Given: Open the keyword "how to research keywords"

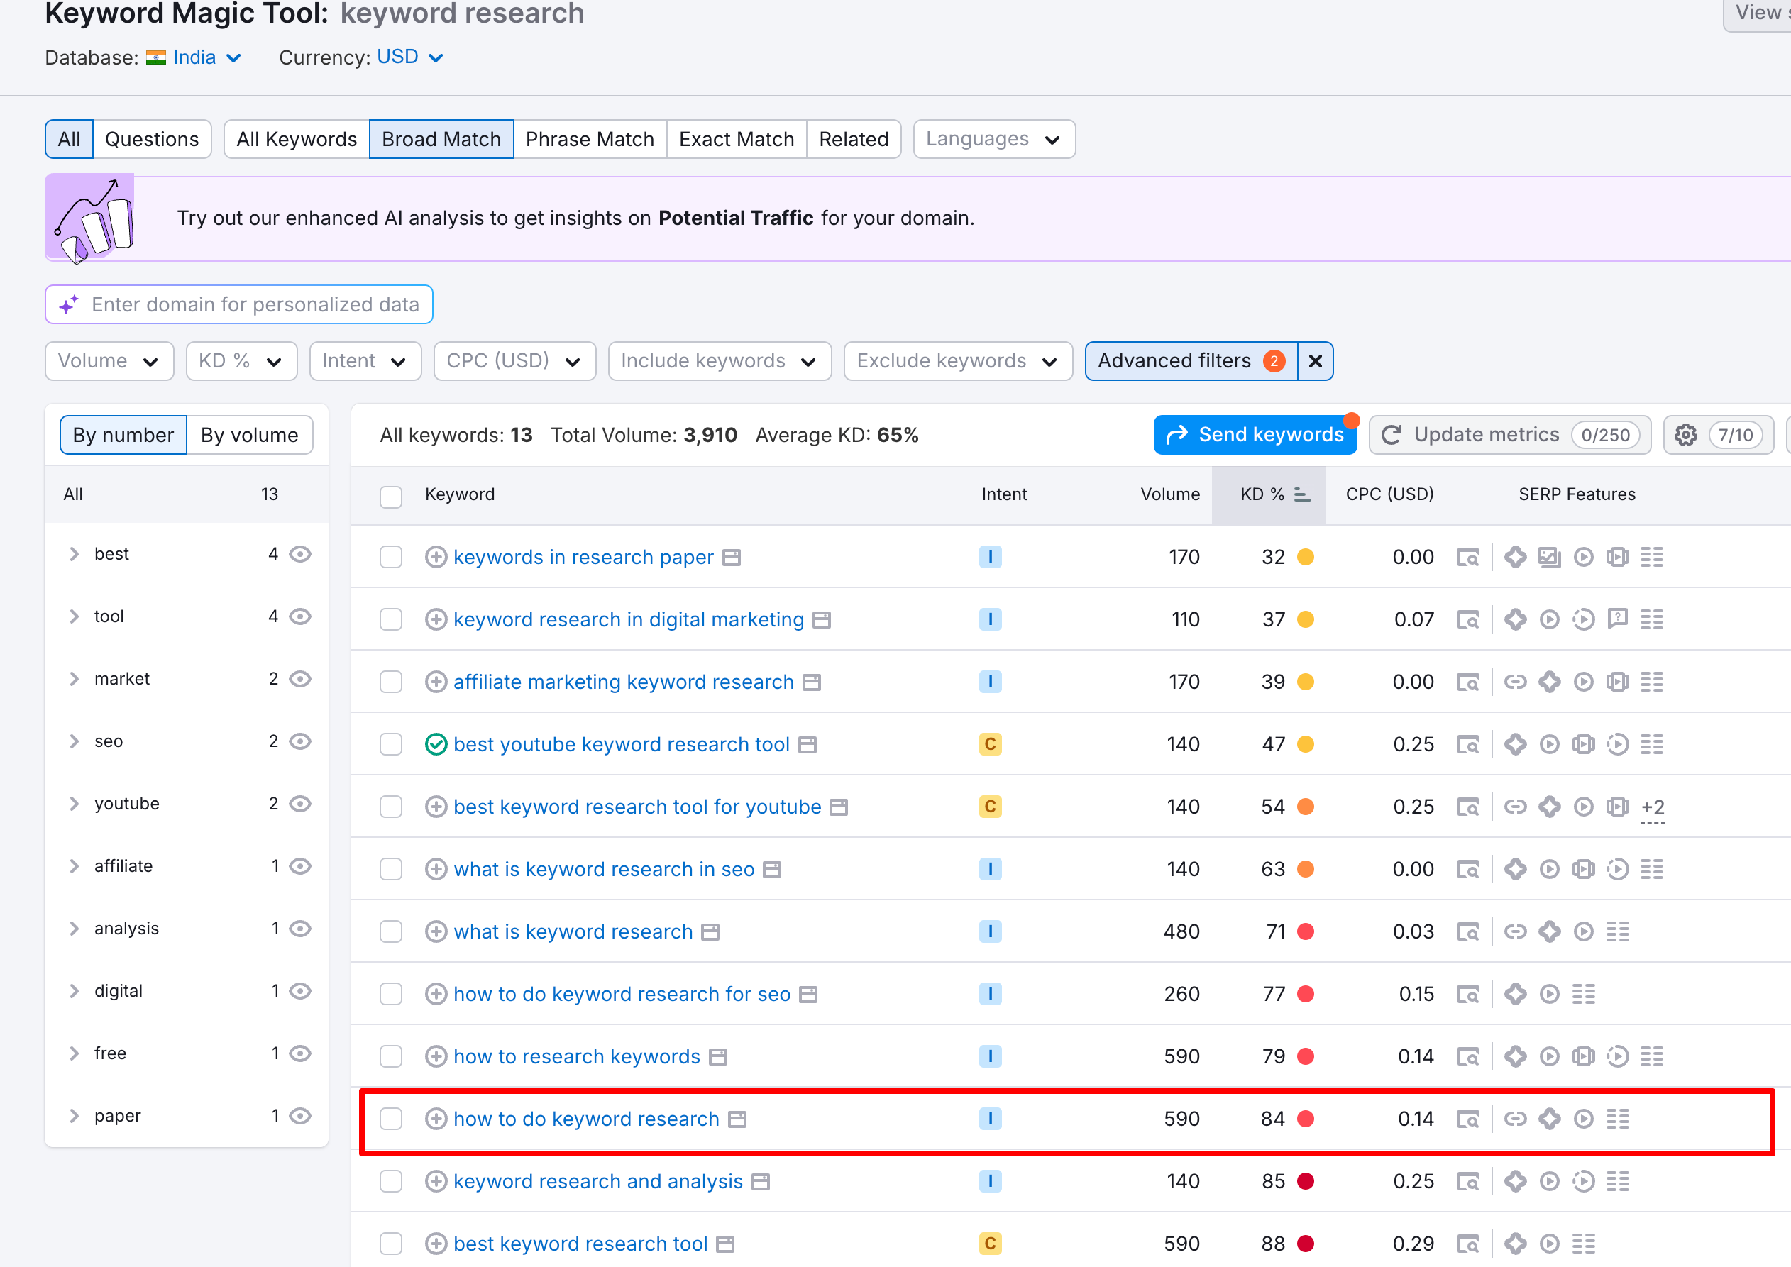Looking at the screenshot, I should tap(576, 1056).
